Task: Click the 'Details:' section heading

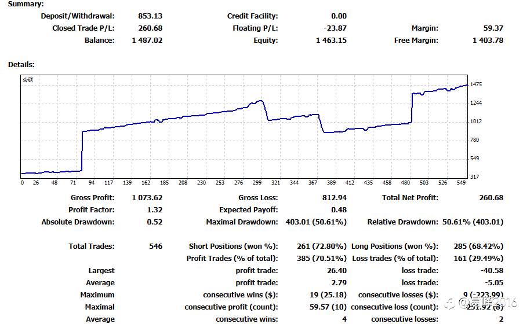Action: pyautogui.click(x=21, y=65)
